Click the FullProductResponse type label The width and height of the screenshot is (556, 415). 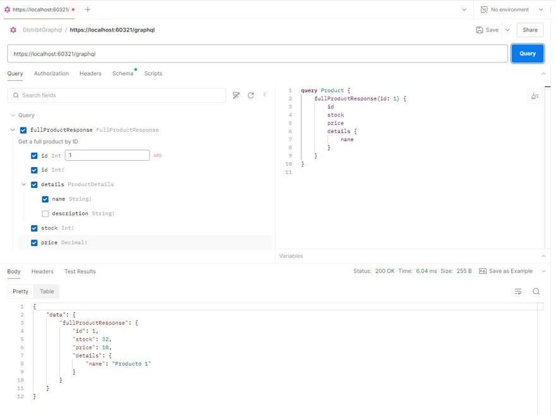pyautogui.click(x=127, y=131)
